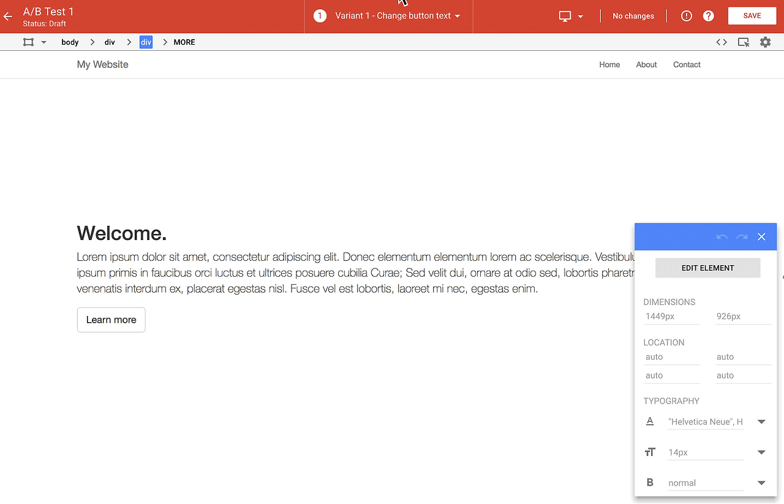This screenshot has height=504, width=784.
Task: Click the bold B font weight icon
Action: tap(650, 483)
